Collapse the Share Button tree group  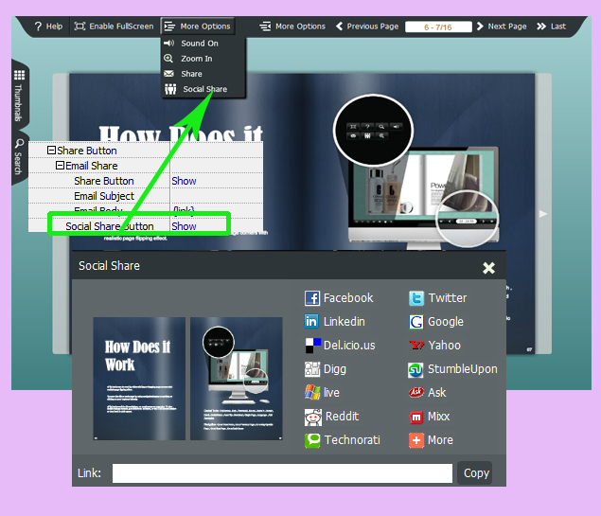pos(51,151)
